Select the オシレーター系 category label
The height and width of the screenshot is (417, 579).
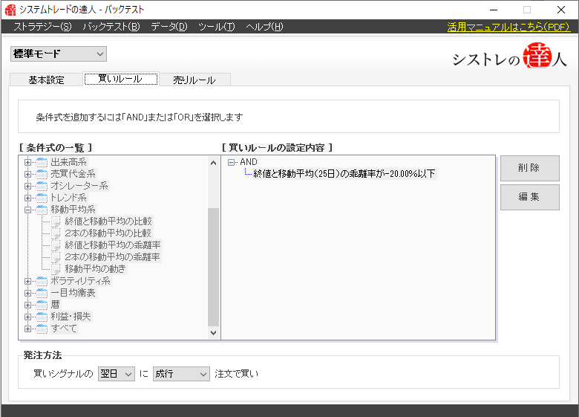coord(79,186)
